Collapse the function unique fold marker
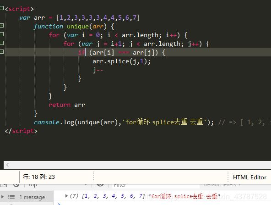This screenshot has height=205, width=271. [x=1, y=26]
